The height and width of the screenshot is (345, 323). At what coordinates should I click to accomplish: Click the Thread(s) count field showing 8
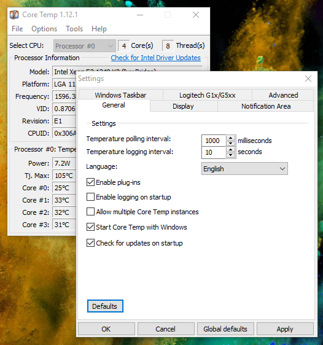168,46
